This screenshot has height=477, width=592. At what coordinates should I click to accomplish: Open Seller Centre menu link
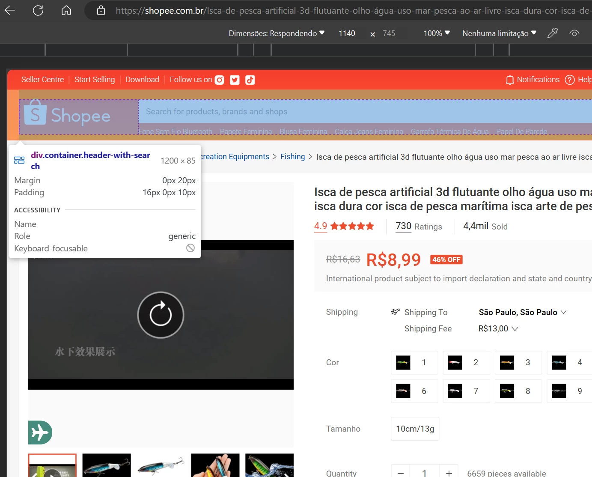[x=42, y=80]
